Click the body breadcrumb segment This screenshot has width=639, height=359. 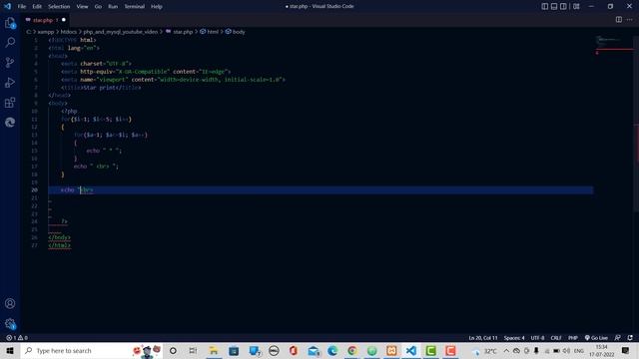[x=236, y=32]
